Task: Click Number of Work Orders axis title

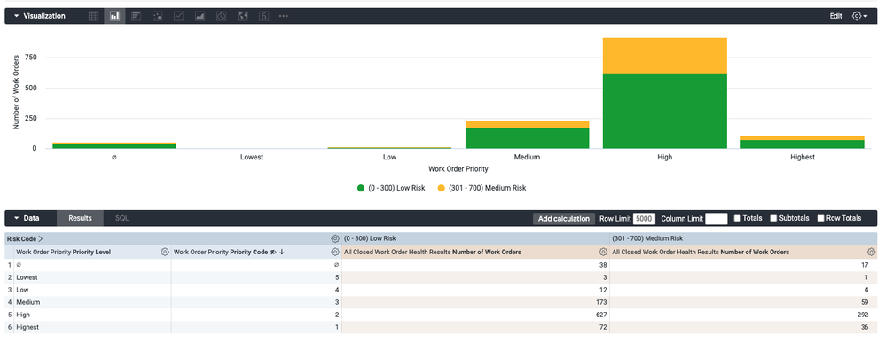Action: point(16,92)
